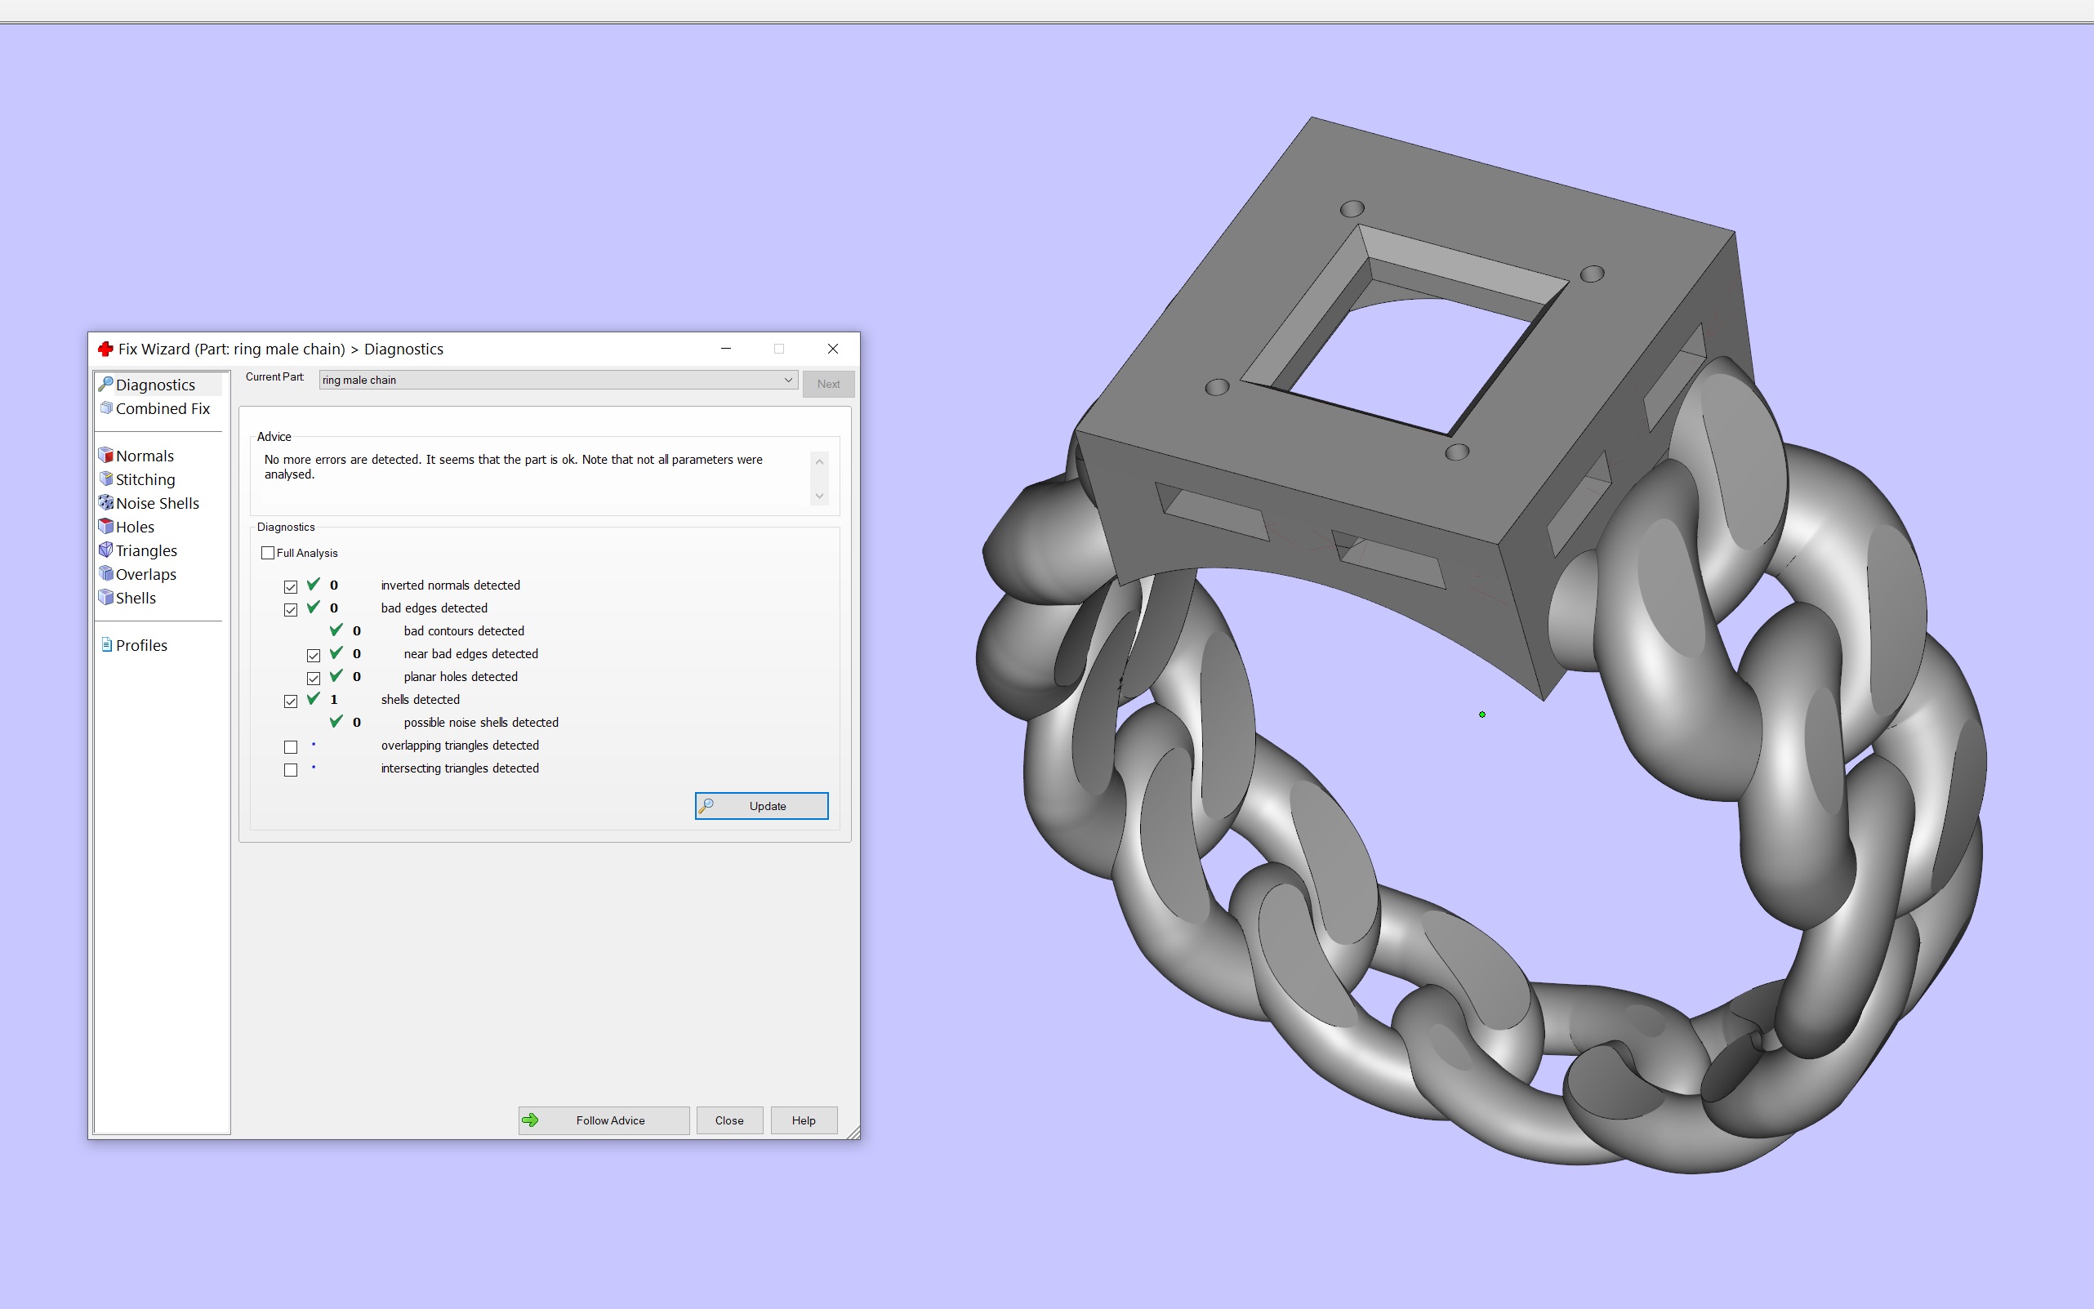Open the Current Part dropdown
This screenshot has width=2094, height=1309.
(x=786, y=379)
